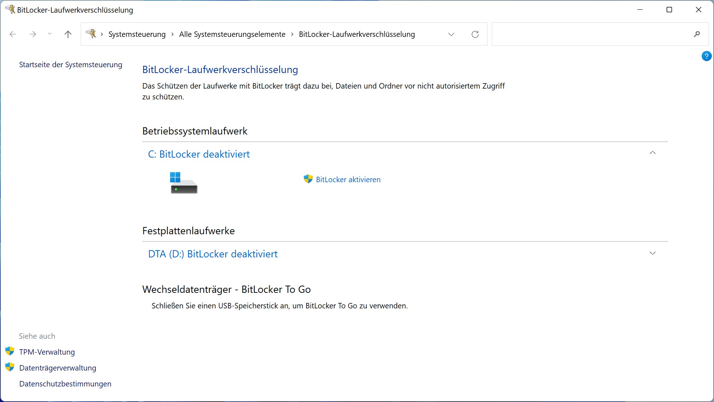Expand the DTA (D:) BitLocker section
Image resolution: width=714 pixels, height=402 pixels.
tap(652, 253)
